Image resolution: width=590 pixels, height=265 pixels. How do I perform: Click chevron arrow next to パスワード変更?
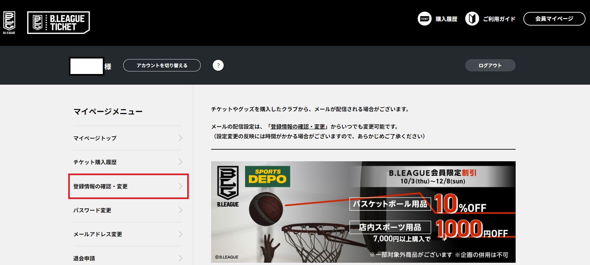pos(180,210)
